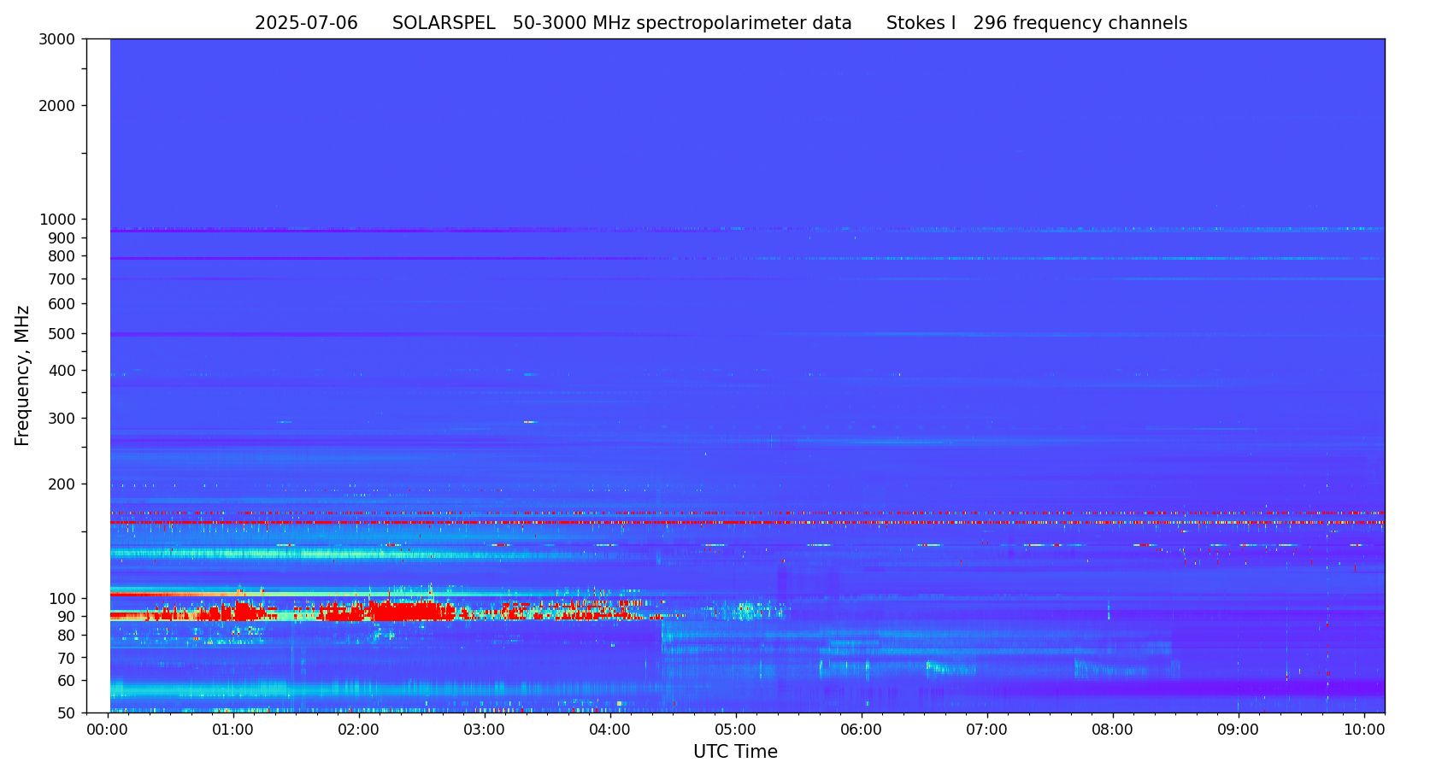The image size is (1442, 774).
Task: Click the "UTC Time" x-axis label
Action: click(735, 752)
